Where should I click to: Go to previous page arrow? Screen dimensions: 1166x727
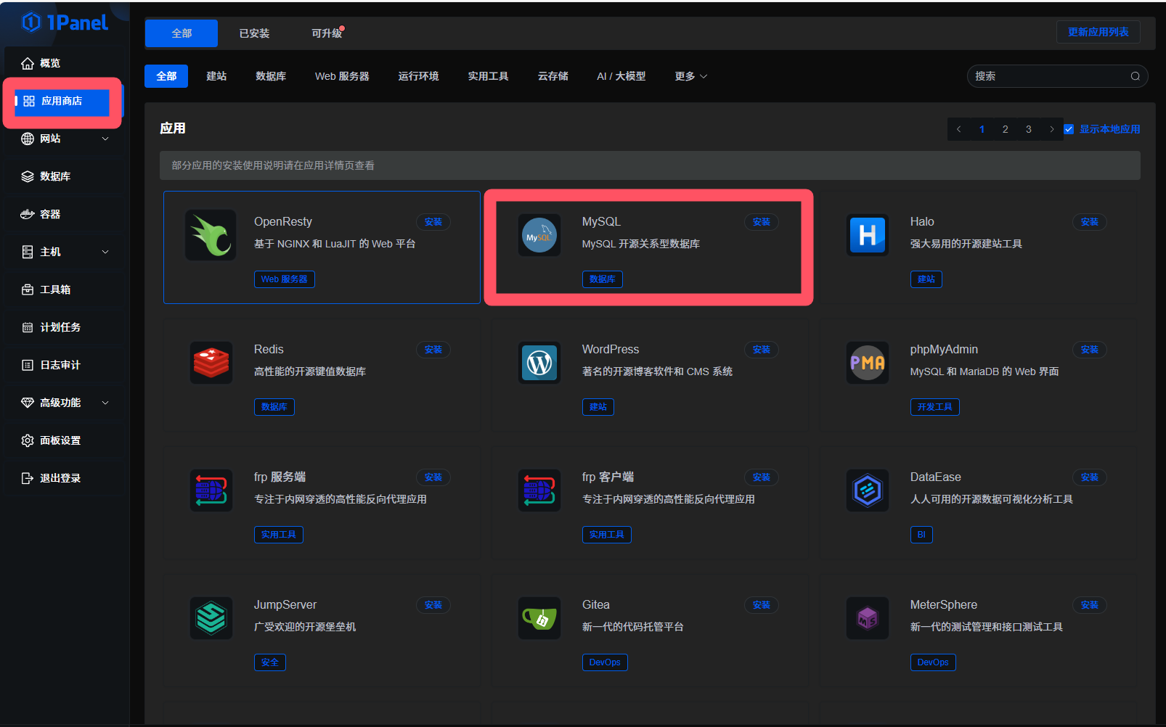pos(959,129)
